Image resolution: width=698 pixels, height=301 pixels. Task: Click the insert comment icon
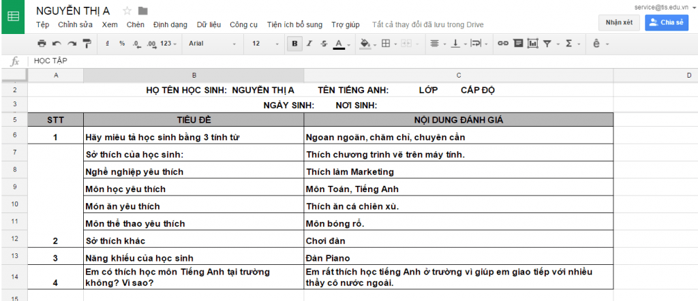518,44
